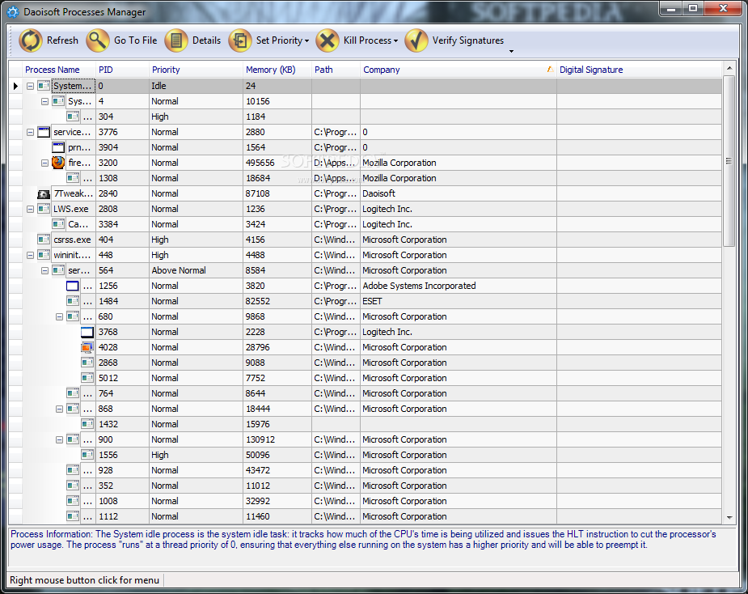Click the scroll up arrow of process list

(x=729, y=69)
